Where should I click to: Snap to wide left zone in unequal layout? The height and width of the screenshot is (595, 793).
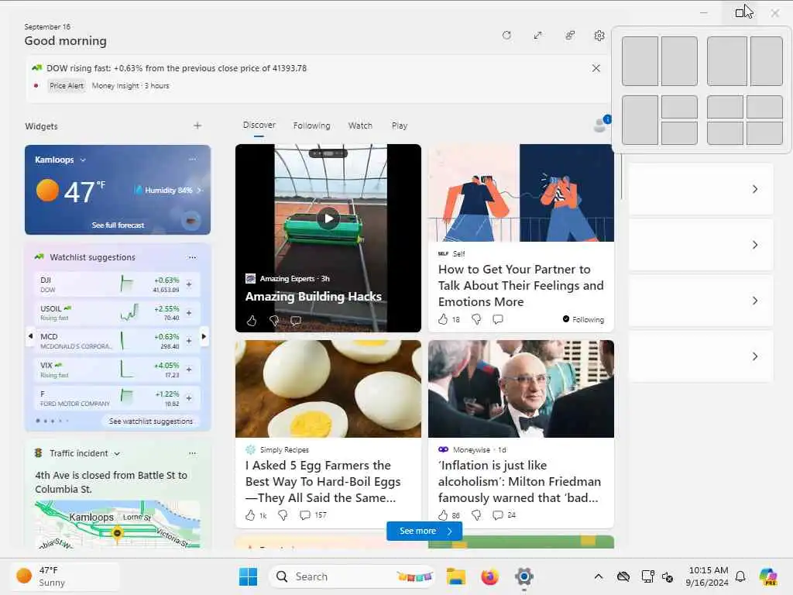click(x=726, y=61)
